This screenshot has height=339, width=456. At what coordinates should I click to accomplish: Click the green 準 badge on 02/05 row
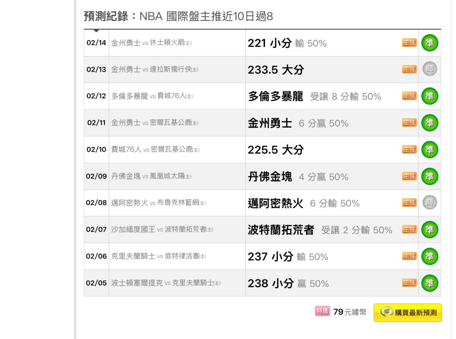coord(429,283)
